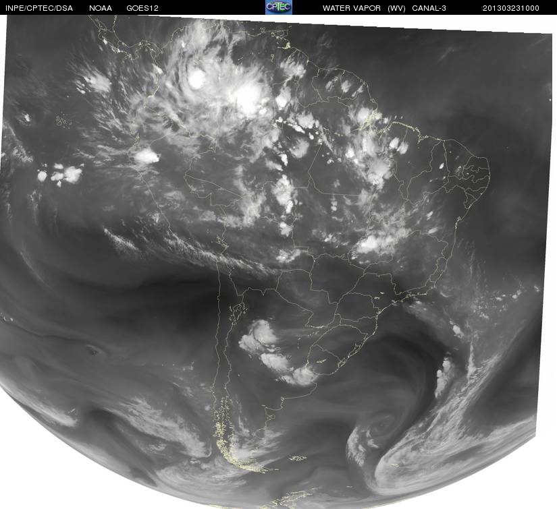Click the CPTEC logo in the header

(x=279, y=7)
